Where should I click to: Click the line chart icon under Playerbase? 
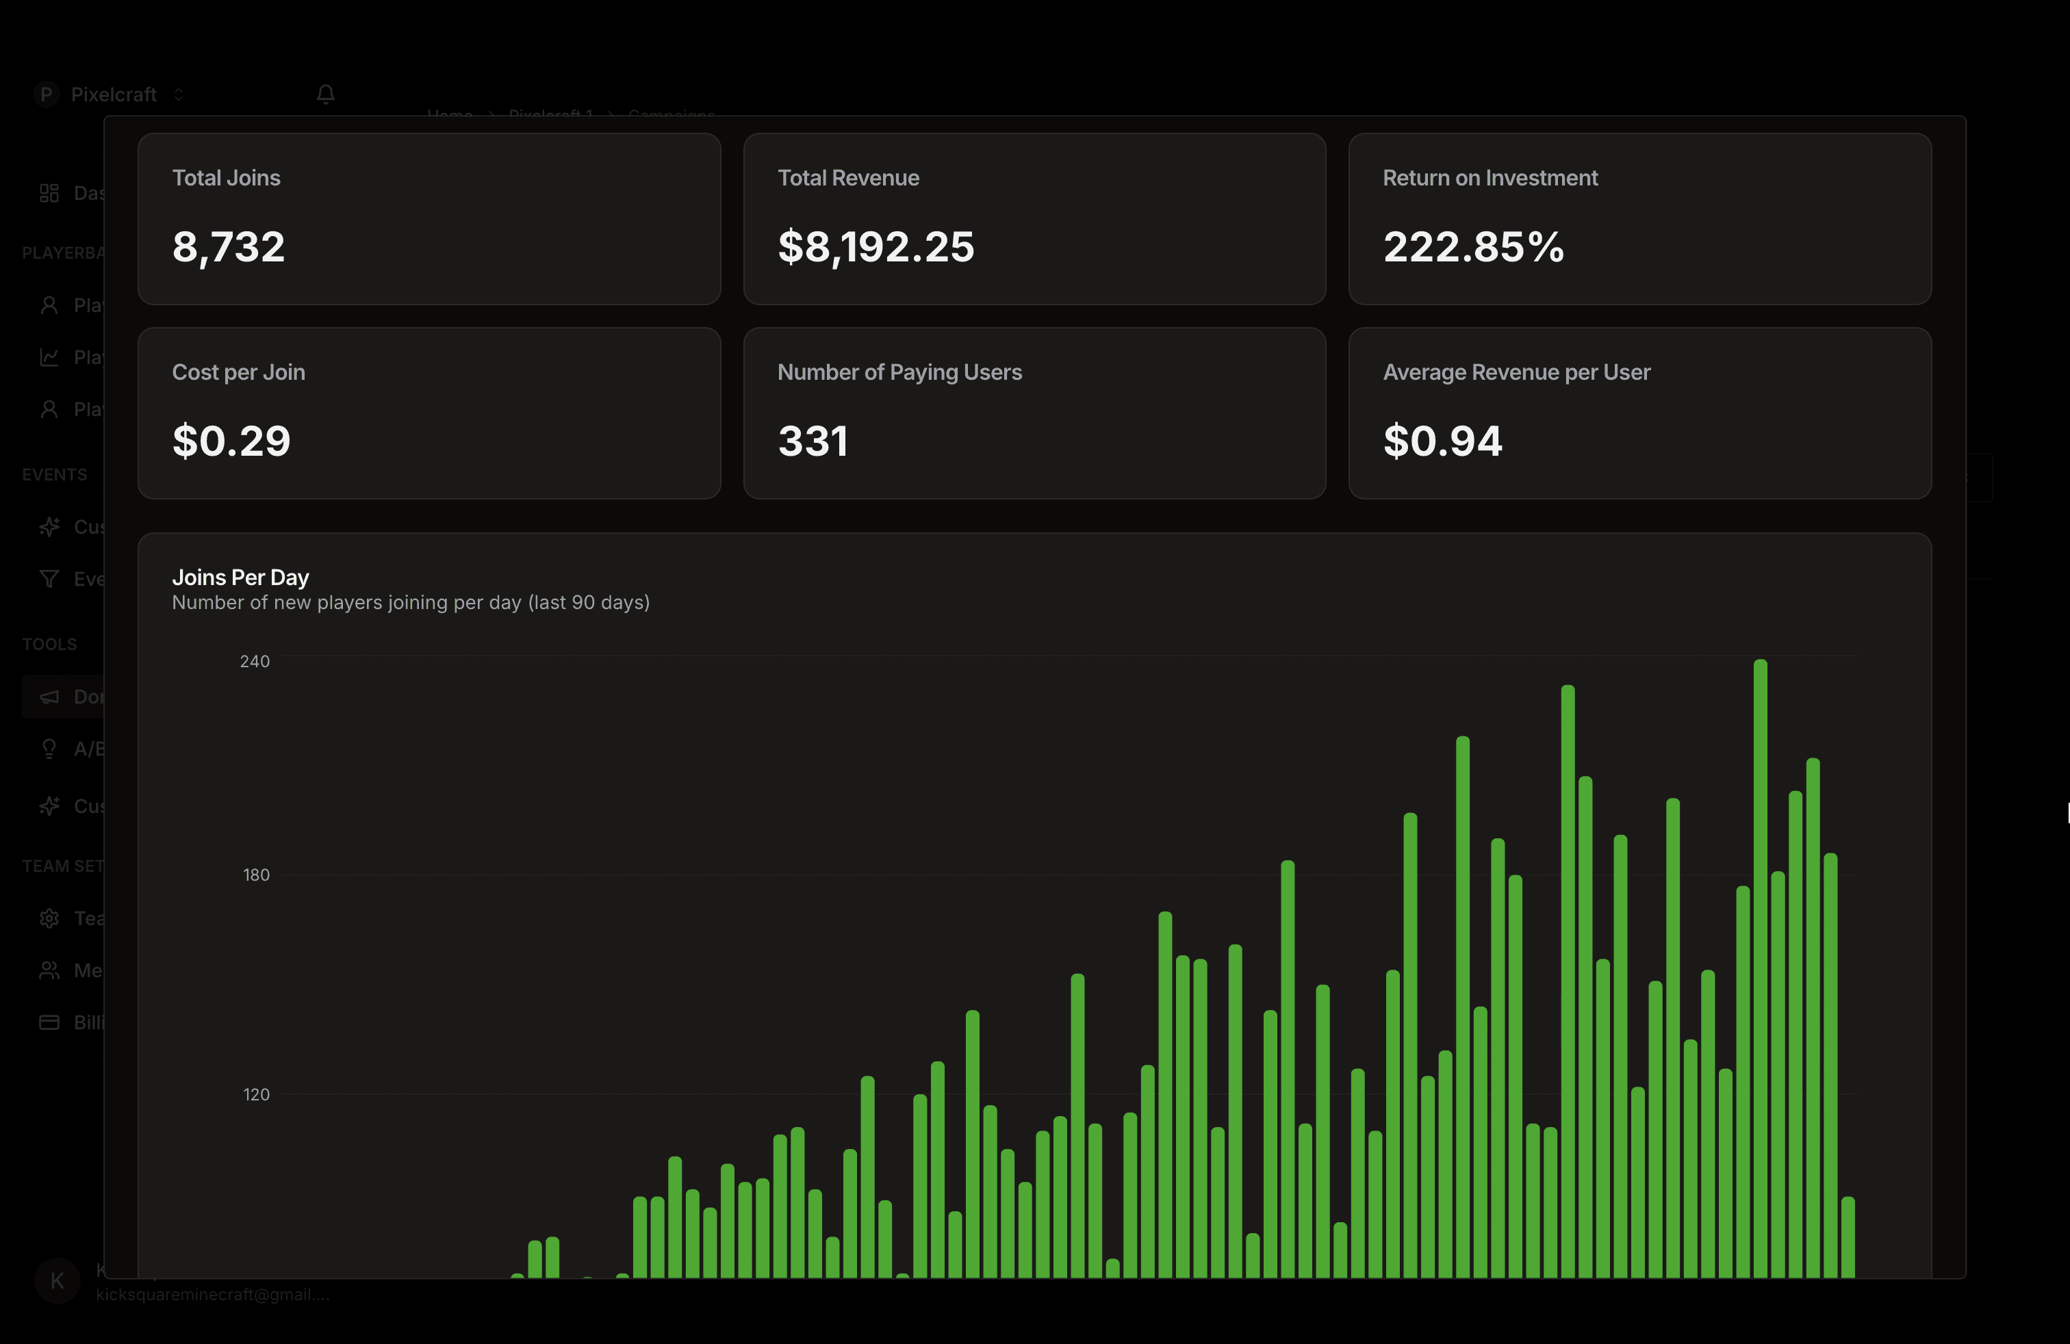(49, 357)
